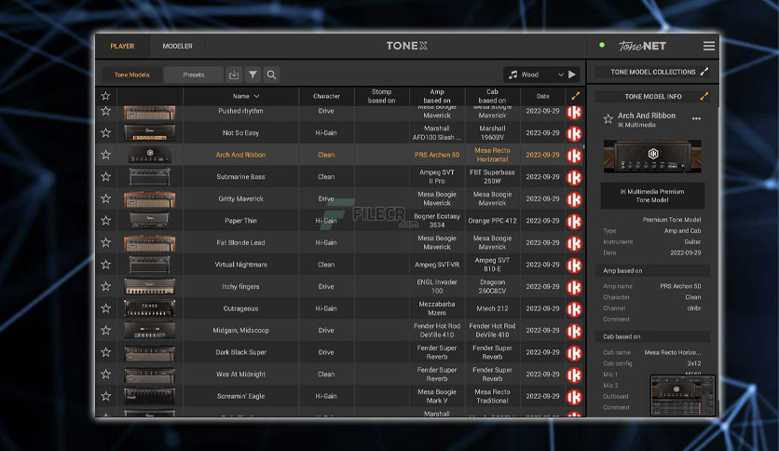
Task: Favorite Arch And Ribbon in info panel
Action: [x=608, y=118]
